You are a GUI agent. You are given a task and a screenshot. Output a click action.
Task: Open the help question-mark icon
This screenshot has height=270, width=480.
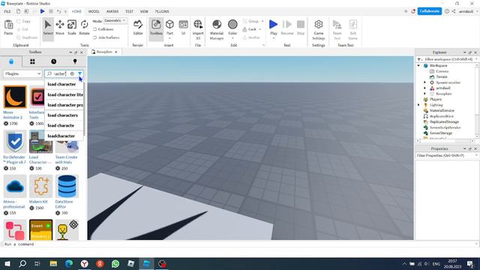tap(447, 11)
